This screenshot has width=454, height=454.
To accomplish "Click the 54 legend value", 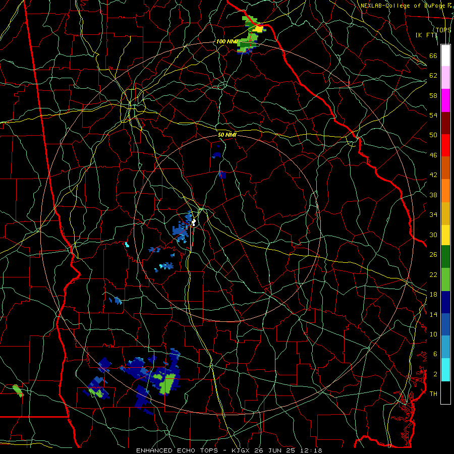I will click(433, 115).
